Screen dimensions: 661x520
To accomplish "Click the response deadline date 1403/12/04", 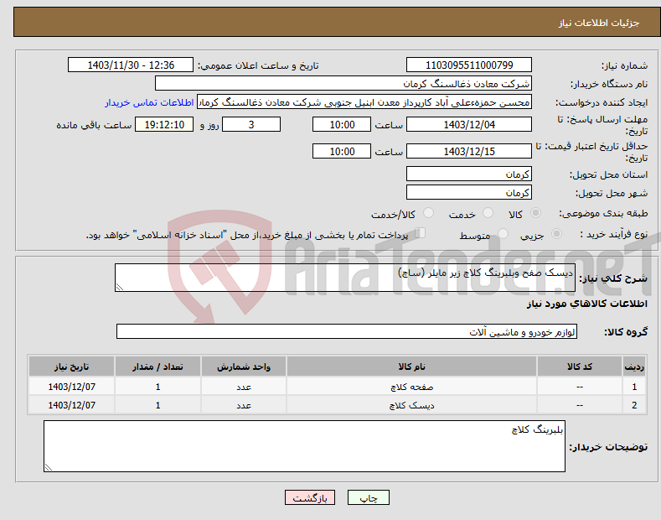I will click(x=469, y=124).
